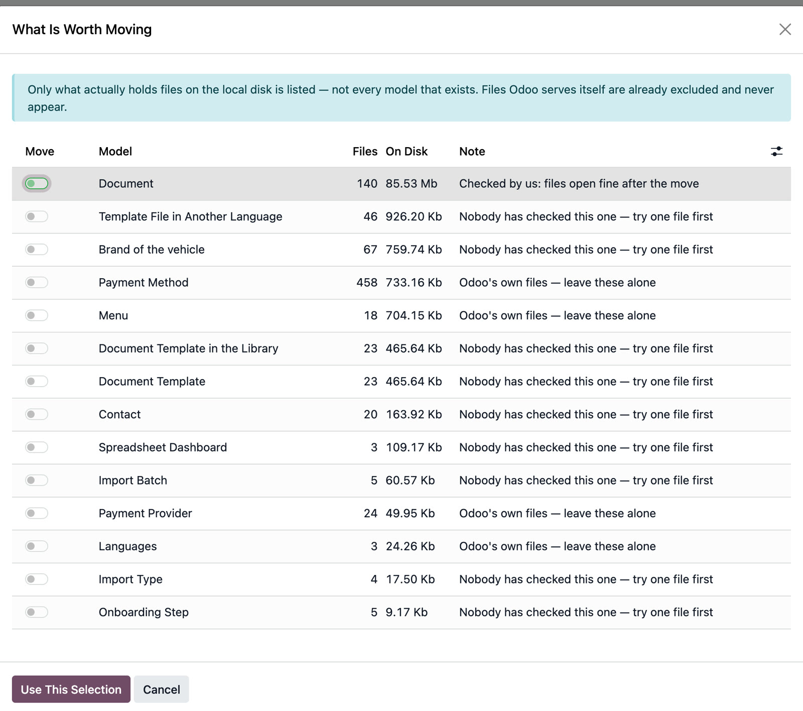Screen dimensions: 803x711
Task: Enable Move for Document Template in the Library
Action: [37, 348]
